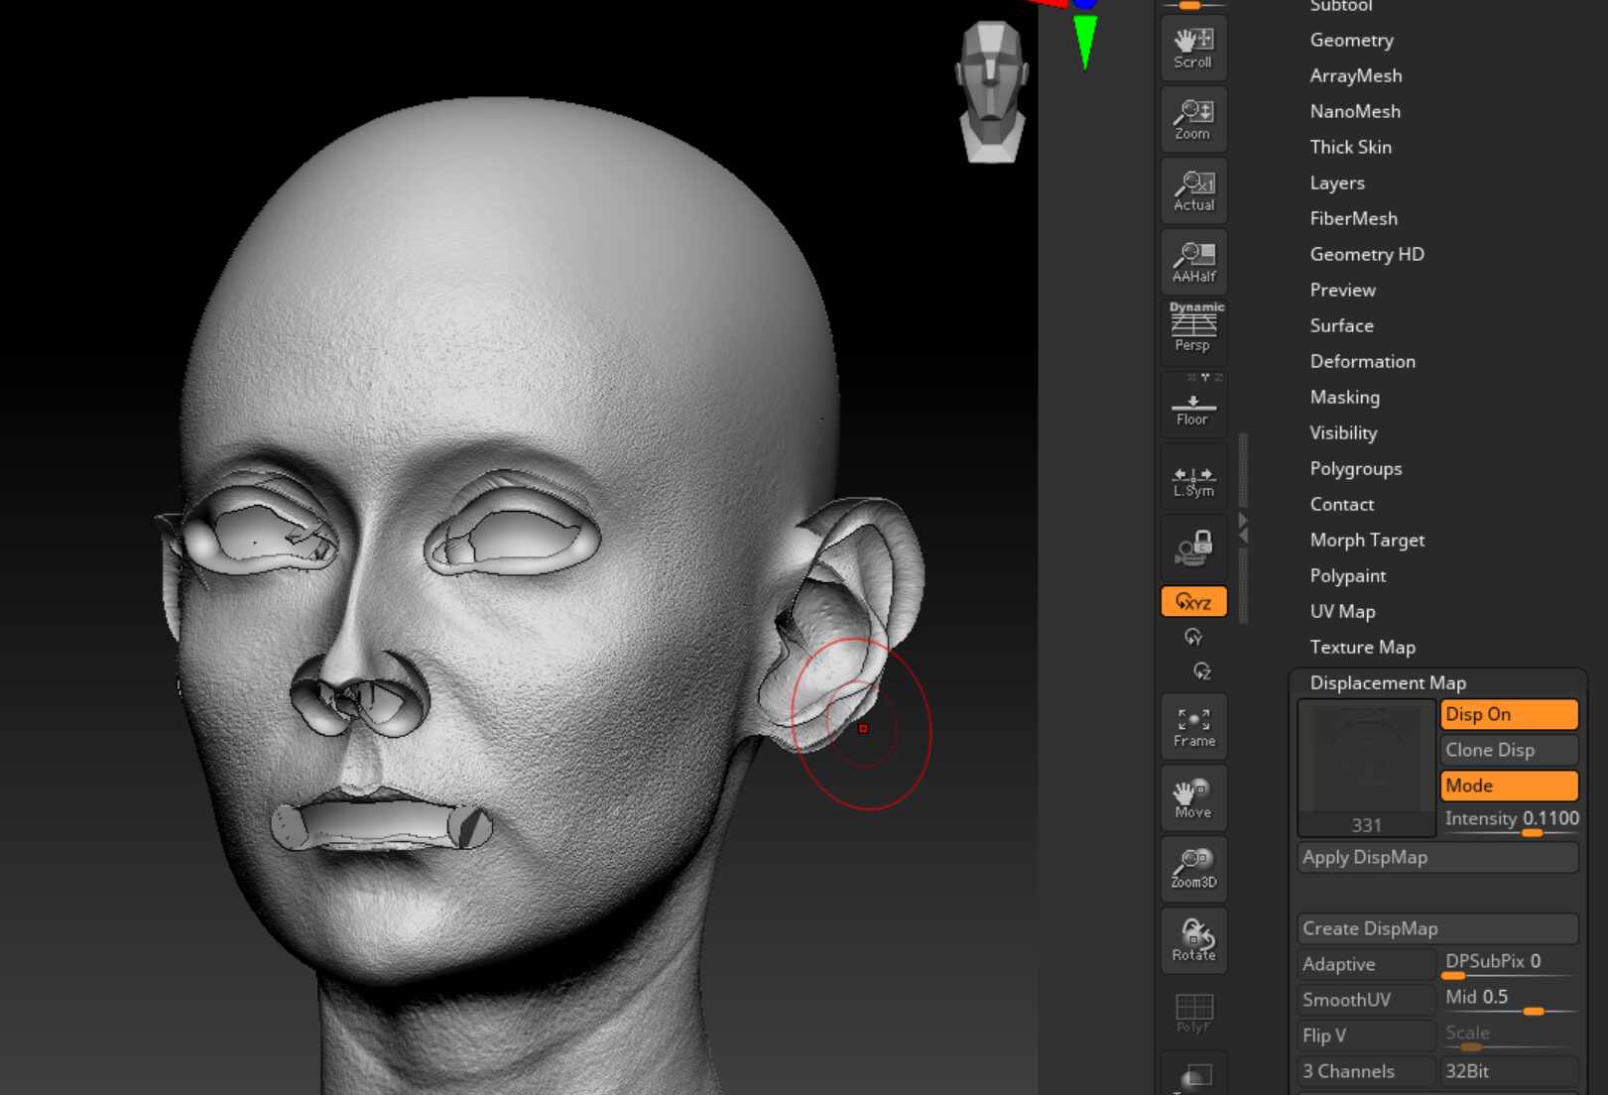
Task: Click the Apply DispMap button
Action: click(1437, 857)
